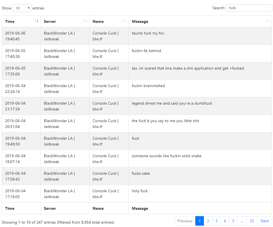Open the entries-per-page dropdown

[x=22, y=8]
